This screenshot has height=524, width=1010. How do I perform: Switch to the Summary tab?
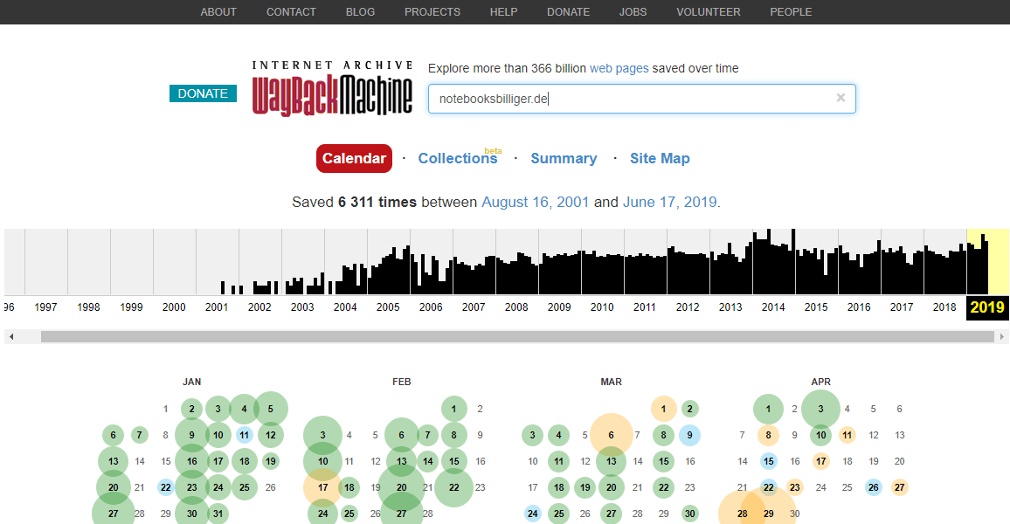coord(564,158)
